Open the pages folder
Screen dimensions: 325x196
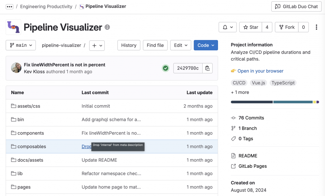point(24,187)
